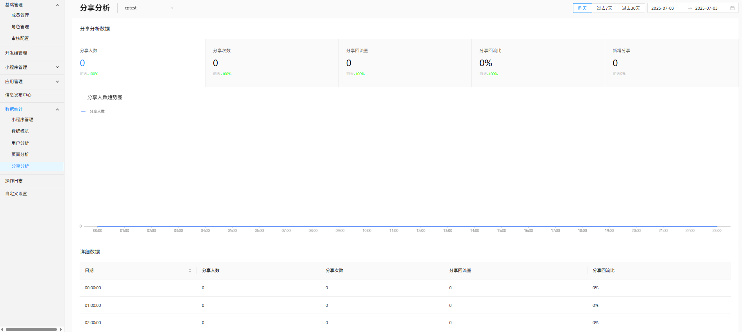This screenshot has width=742, height=332.
Task: Click the 02:00:00 table row time
Action: (93, 323)
